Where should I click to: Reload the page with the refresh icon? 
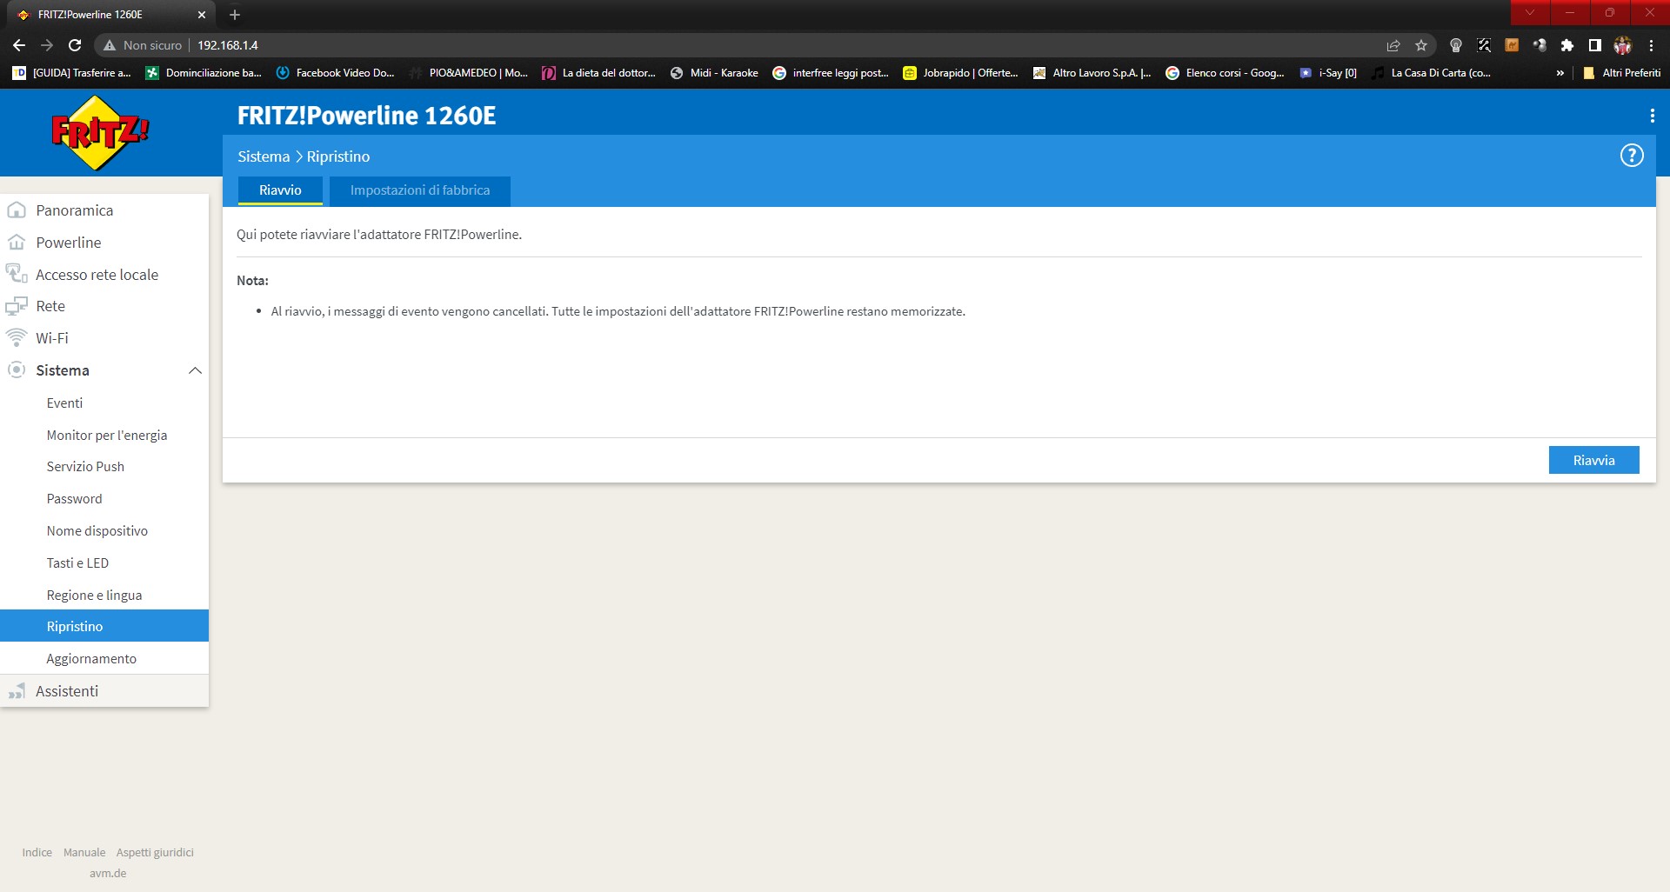point(75,45)
